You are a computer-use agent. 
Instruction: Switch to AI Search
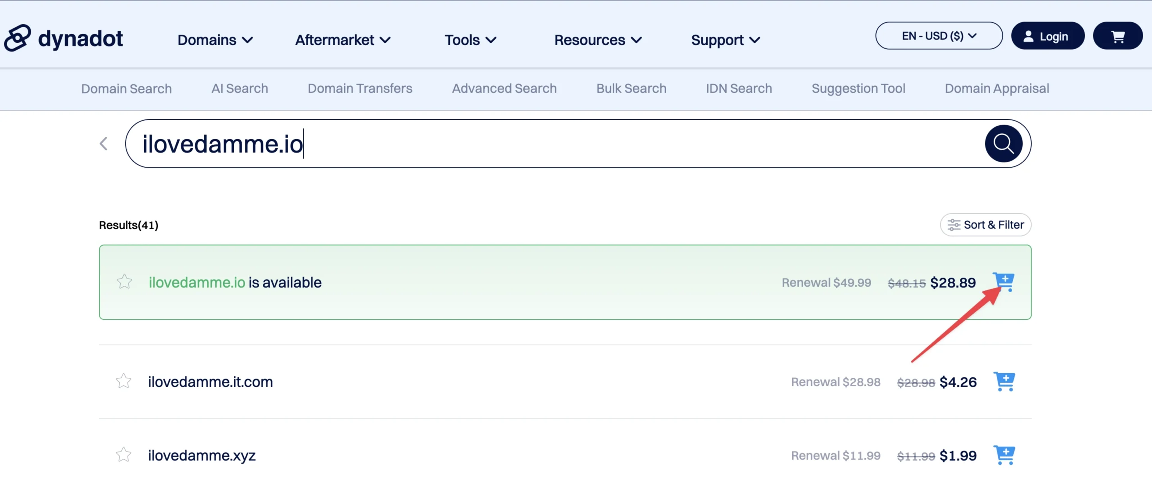(x=240, y=89)
